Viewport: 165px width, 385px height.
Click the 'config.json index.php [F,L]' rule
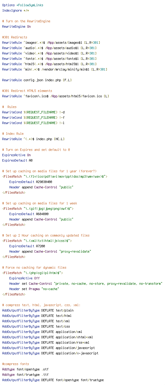point(37,80)
